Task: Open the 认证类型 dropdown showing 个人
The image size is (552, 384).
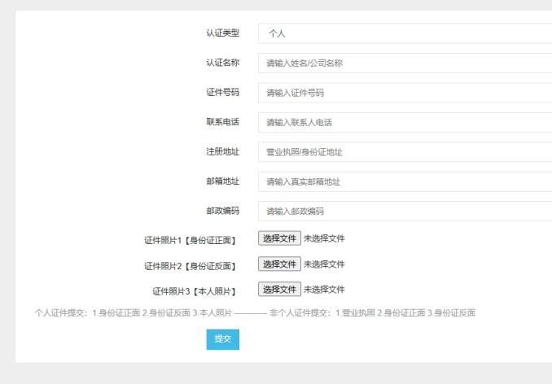Action: coord(405,33)
